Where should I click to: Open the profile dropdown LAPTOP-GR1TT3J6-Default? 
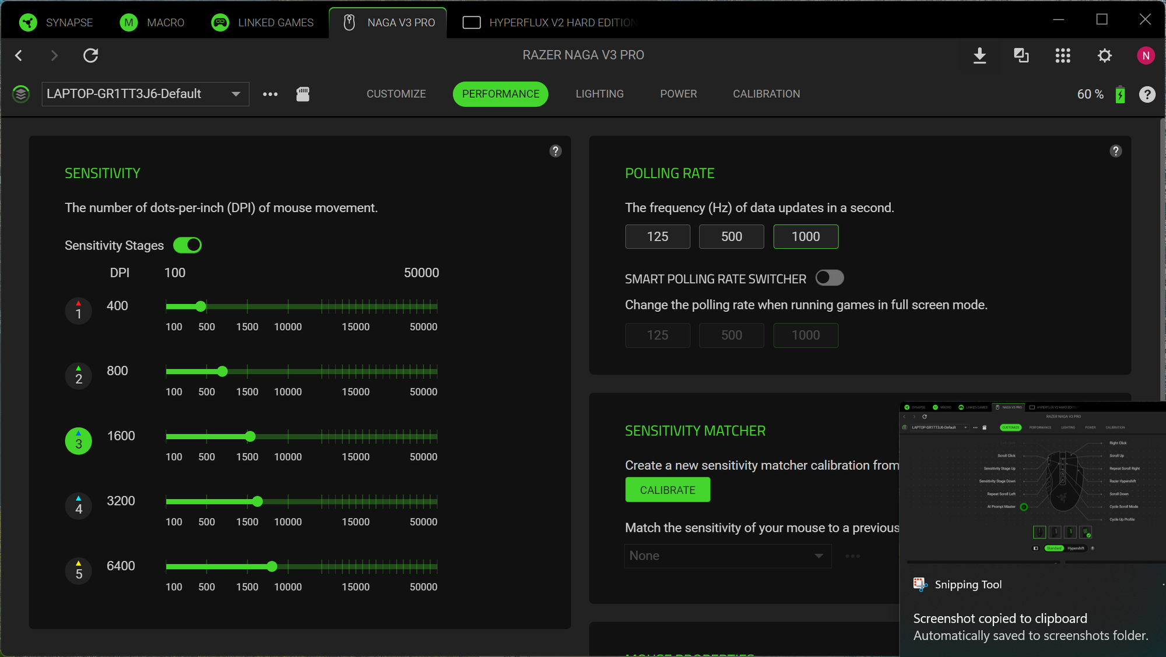[145, 94]
